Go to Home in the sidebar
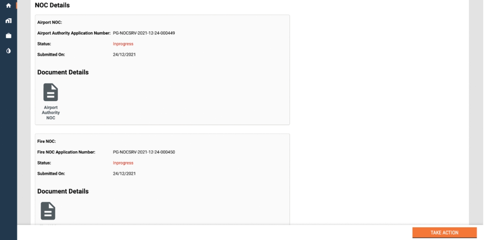The height and width of the screenshot is (240, 484). pos(9,6)
